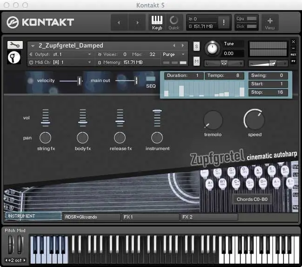Load previous instrument with left arrow

coord(174,46)
